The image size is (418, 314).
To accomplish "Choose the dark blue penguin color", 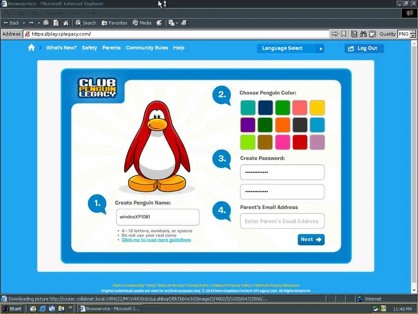I will coord(265,108).
